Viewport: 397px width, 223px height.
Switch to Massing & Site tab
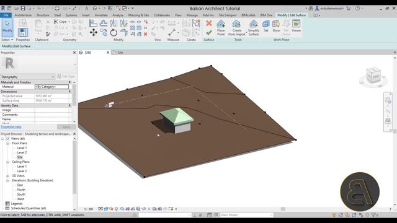(138, 15)
